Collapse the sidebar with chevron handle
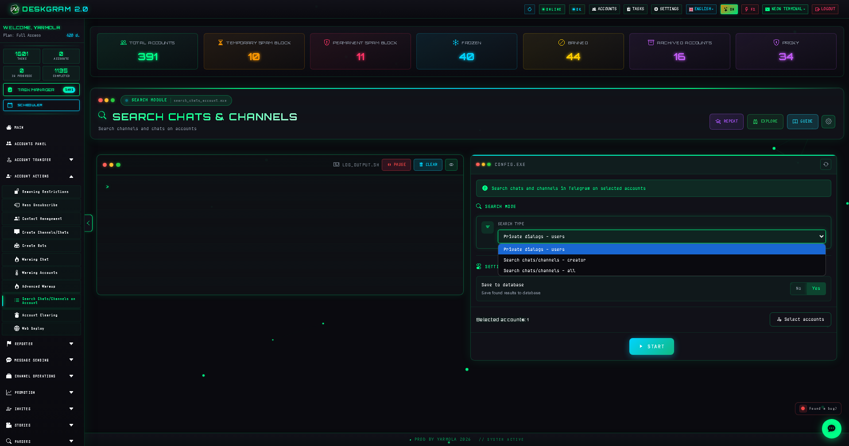849x446 pixels. [88, 223]
